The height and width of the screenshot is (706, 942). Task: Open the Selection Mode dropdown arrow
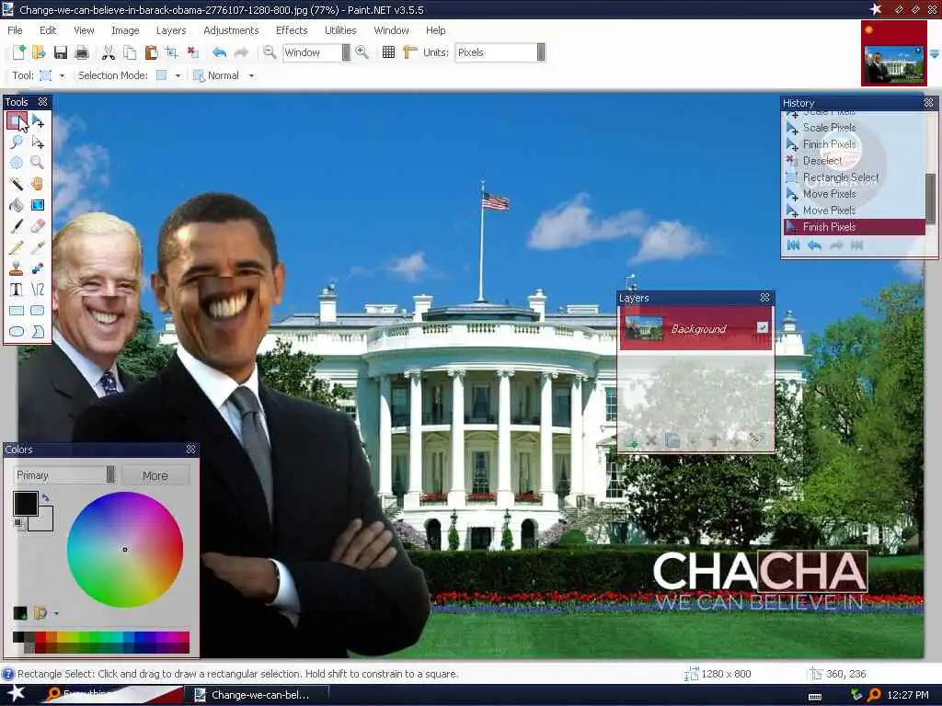point(178,75)
